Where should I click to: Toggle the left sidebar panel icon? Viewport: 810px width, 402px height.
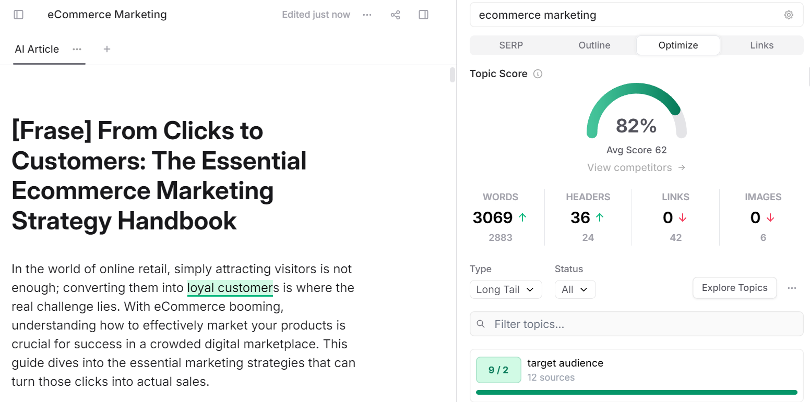(x=19, y=15)
